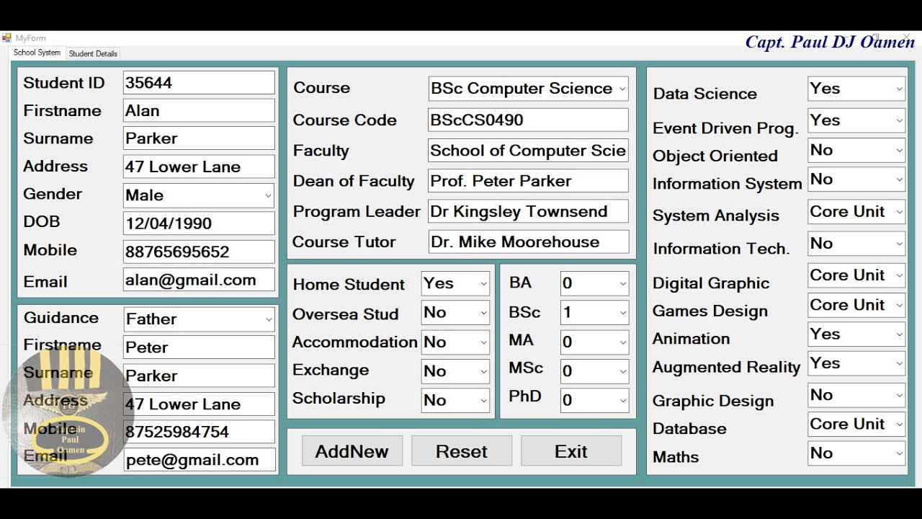Open the Games Design dropdown
This screenshot has height=519, width=922.
856,305
